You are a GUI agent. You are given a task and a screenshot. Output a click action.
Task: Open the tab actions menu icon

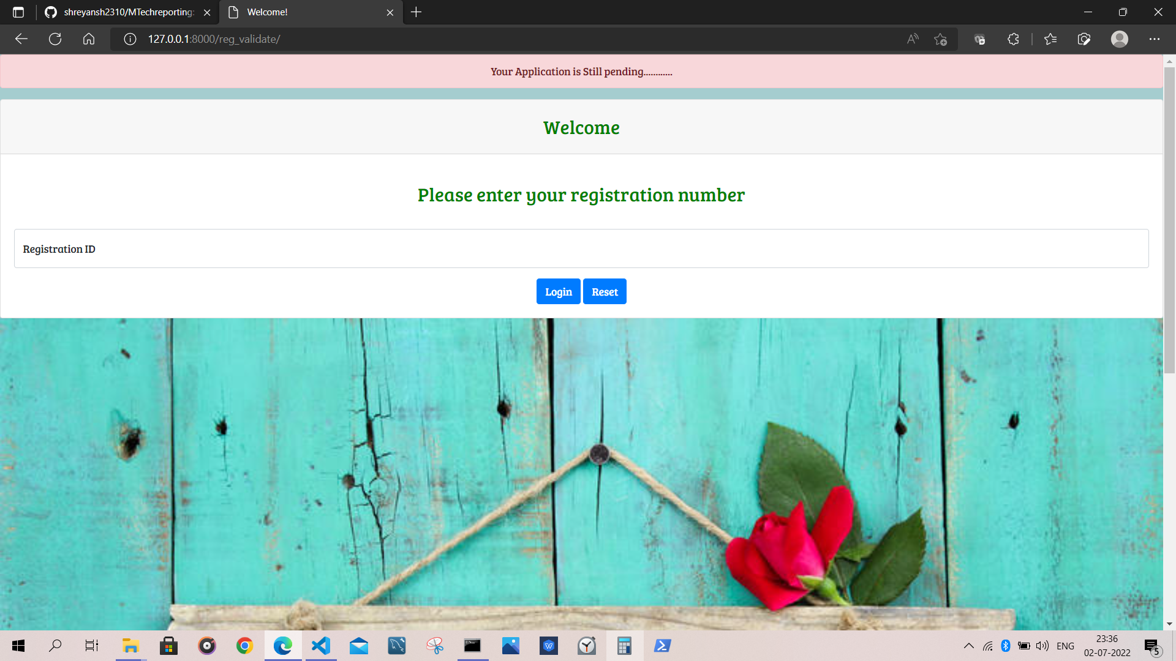[x=18, y=12]
